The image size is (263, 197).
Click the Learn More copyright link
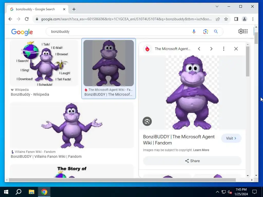coord(201,150)
